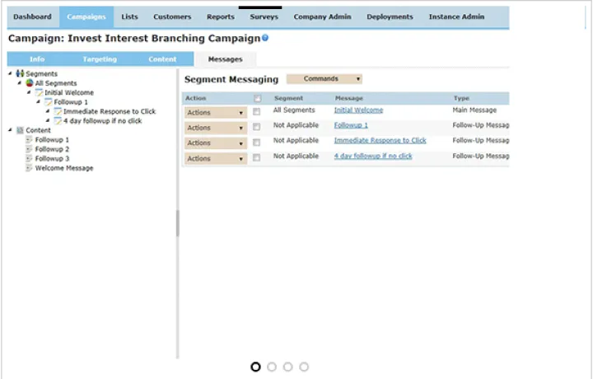Click the Segments people icon in tree
Image resolution: width=593 pixels, height=379 pixels.
20,74
